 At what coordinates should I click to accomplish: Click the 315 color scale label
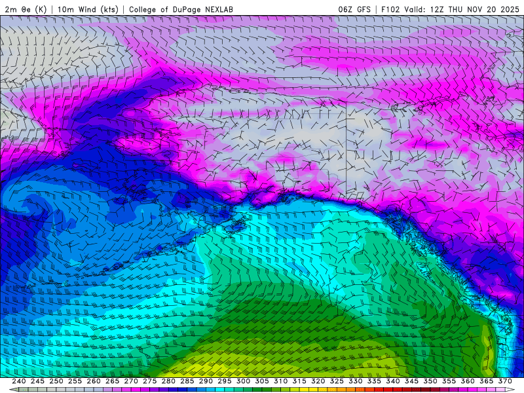click(x=299, y=381)
